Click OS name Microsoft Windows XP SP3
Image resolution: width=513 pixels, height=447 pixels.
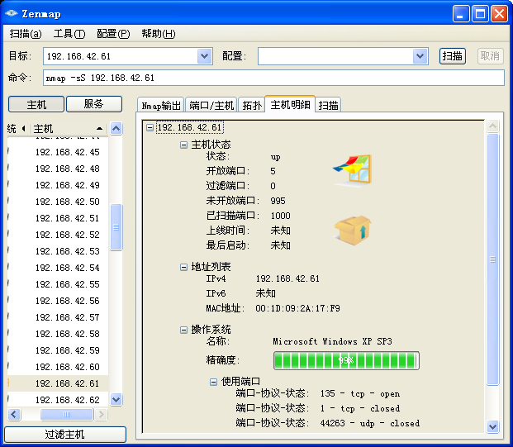pyautogui.click(x=332, y=341)
